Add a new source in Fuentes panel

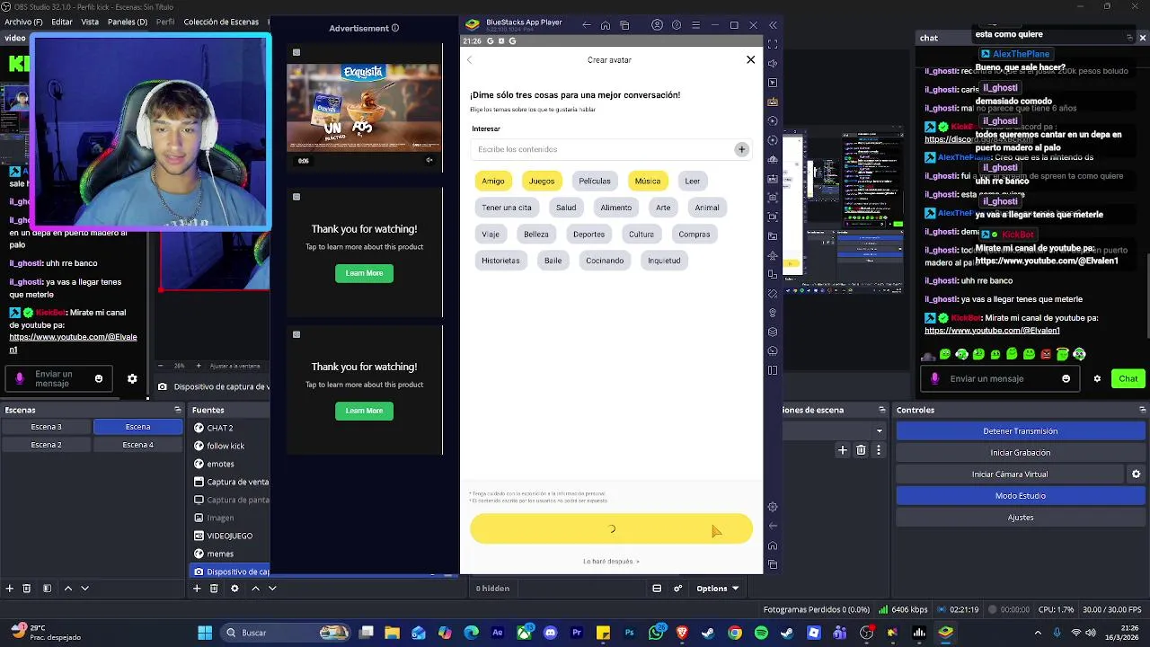tap(197, 589)
